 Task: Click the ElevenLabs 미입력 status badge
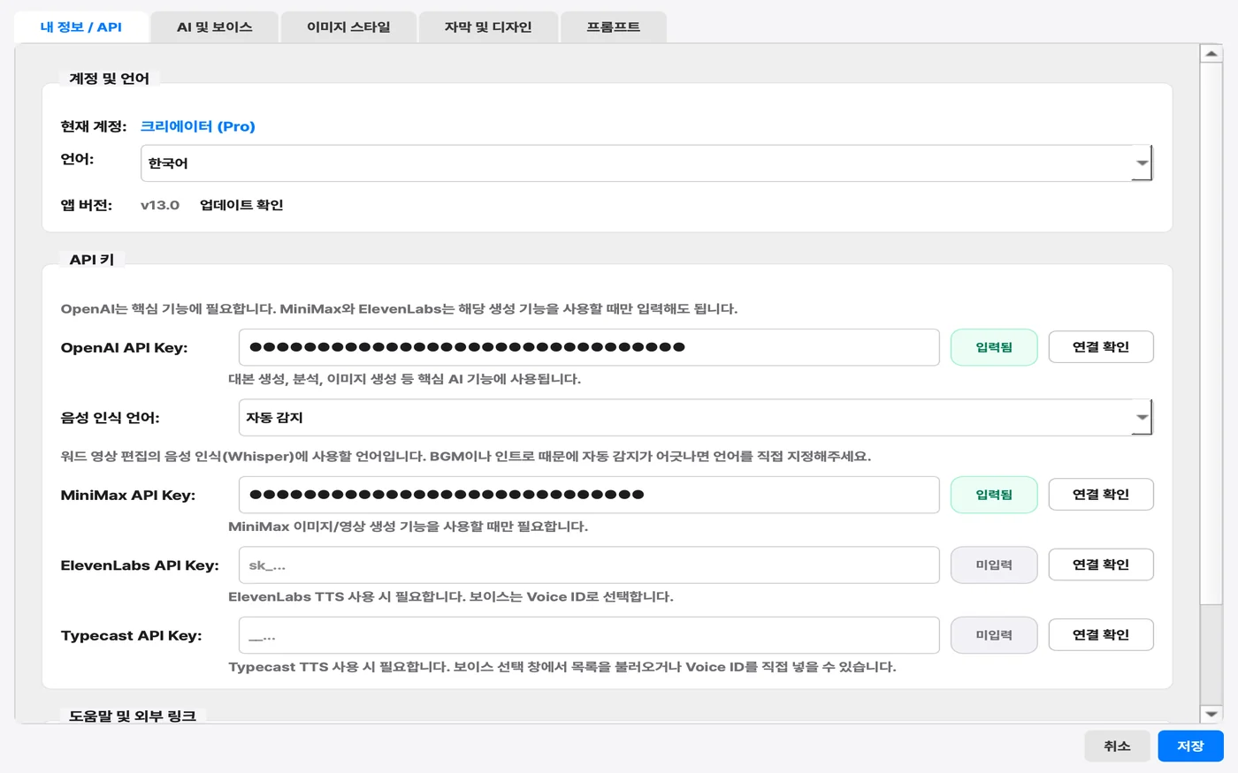[994, 565]
